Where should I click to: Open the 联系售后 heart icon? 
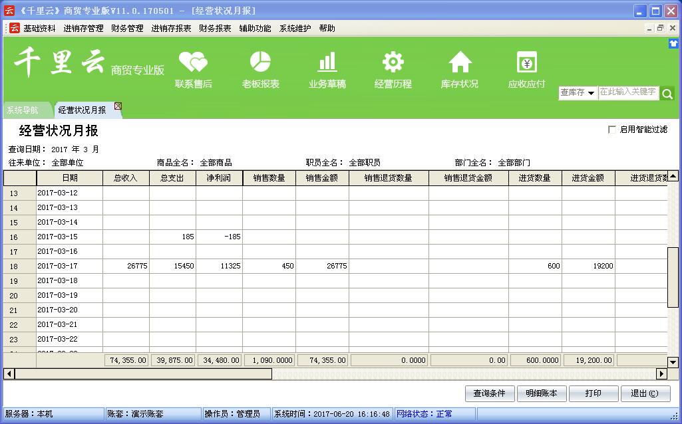pyautogui.click(x=193, y=62)
